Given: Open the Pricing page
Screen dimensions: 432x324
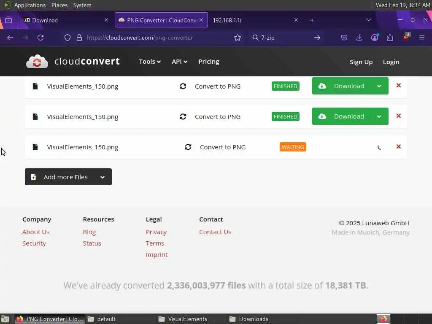Looking at the screenshot, I should tap(209, 62).
